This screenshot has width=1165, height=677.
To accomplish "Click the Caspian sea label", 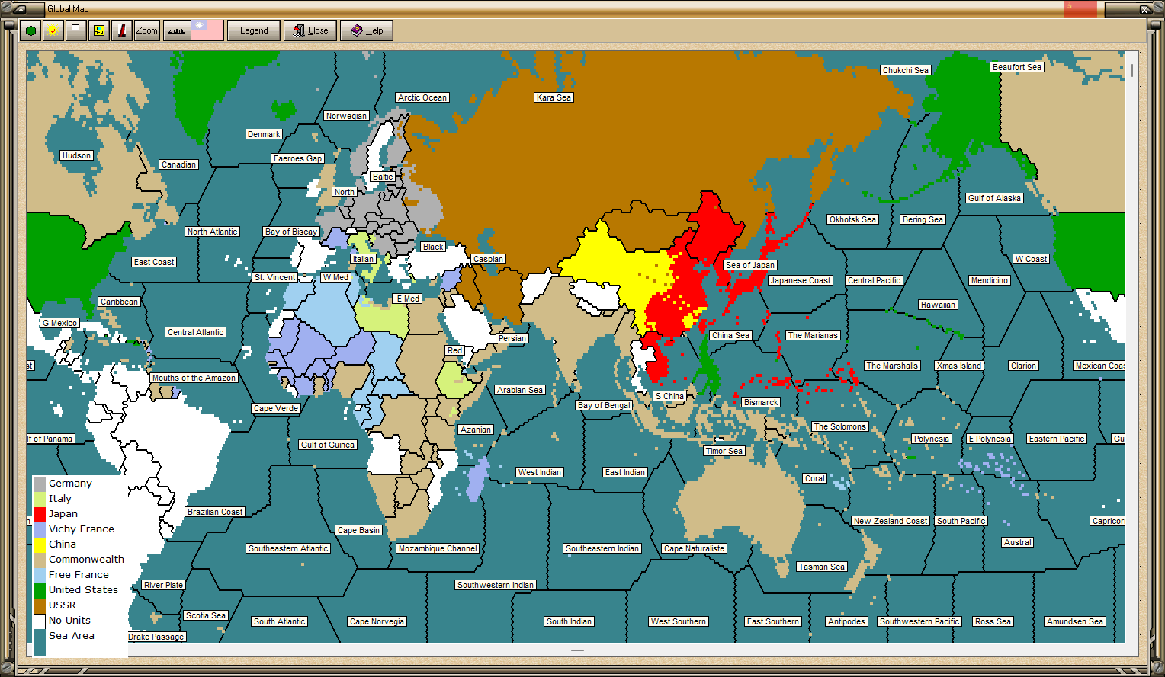I will tap(488, 259).
